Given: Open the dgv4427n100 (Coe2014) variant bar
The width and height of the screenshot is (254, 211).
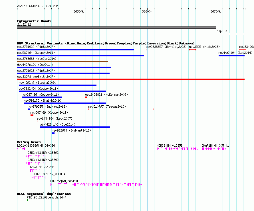Looking at the screenshot, I should pos(64,67).
